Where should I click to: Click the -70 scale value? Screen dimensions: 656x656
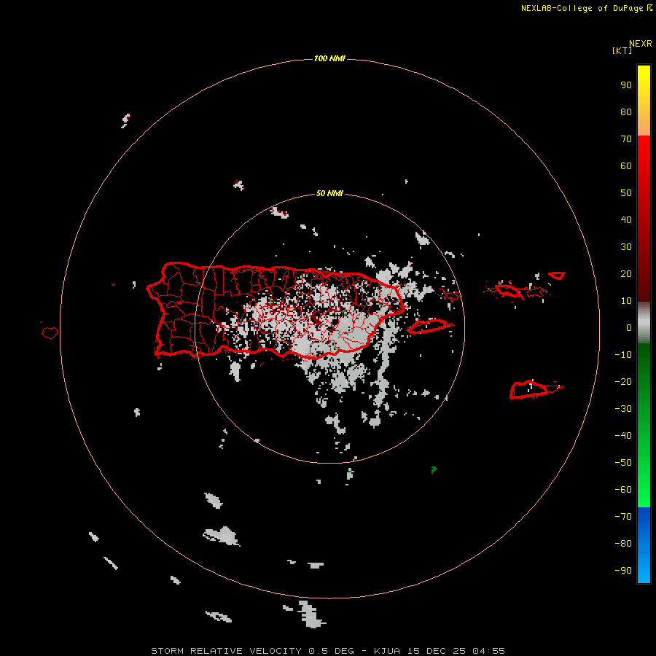click(623, 517)
